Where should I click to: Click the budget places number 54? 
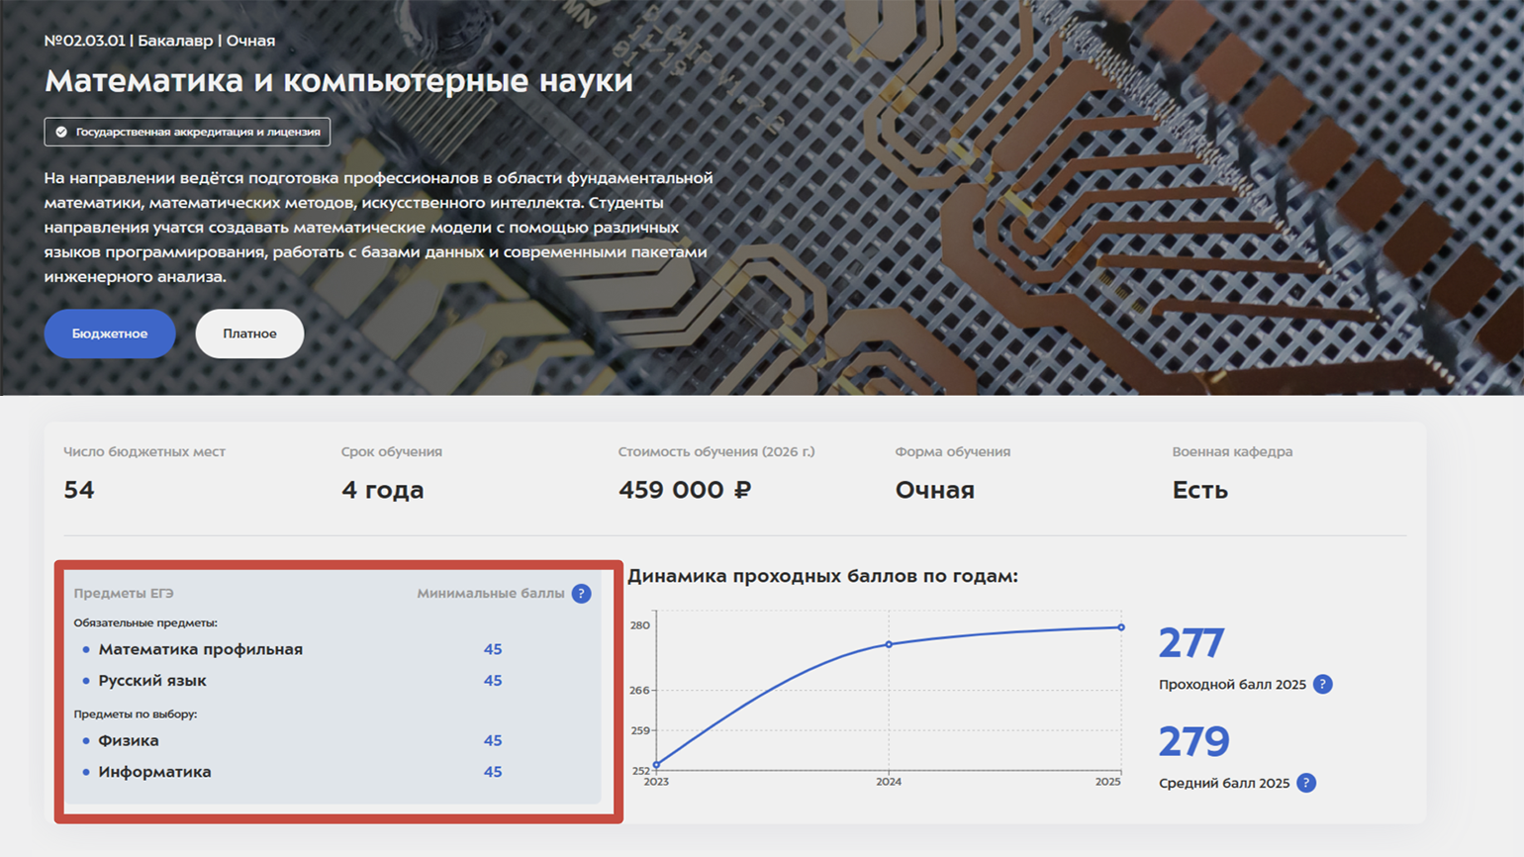79,490
